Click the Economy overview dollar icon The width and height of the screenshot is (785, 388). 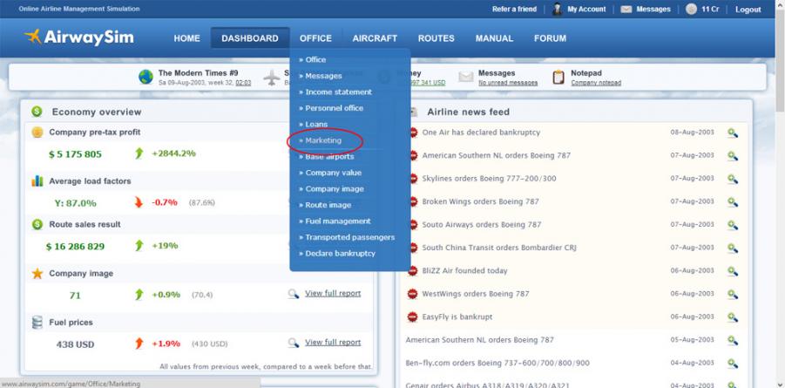click(37, 112)
